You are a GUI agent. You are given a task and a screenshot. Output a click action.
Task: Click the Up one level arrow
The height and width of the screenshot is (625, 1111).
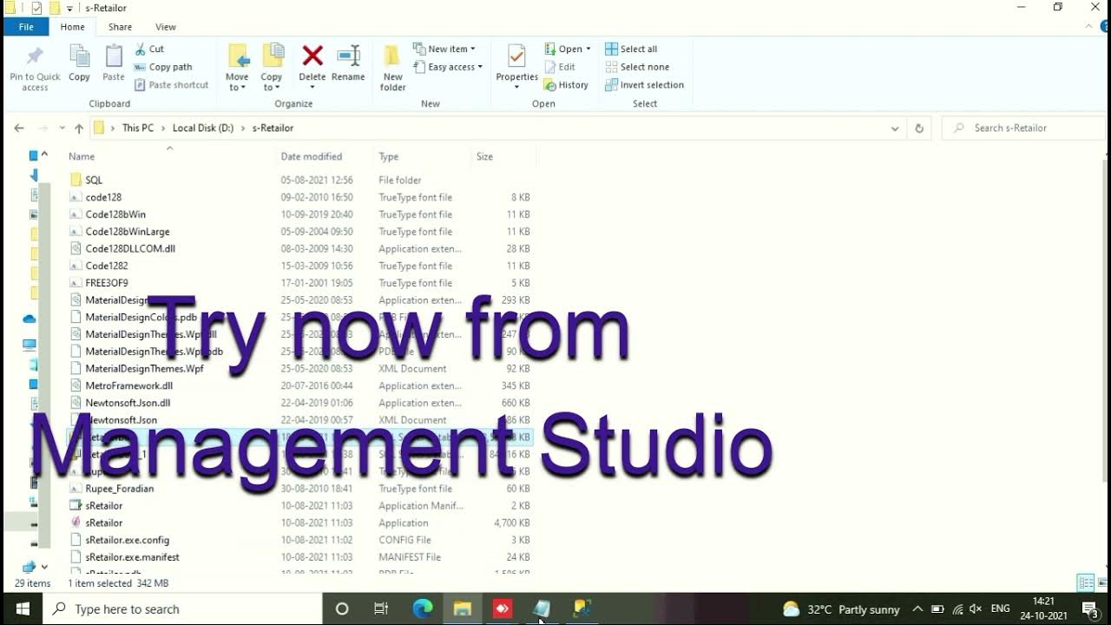(x=79, y=128)
